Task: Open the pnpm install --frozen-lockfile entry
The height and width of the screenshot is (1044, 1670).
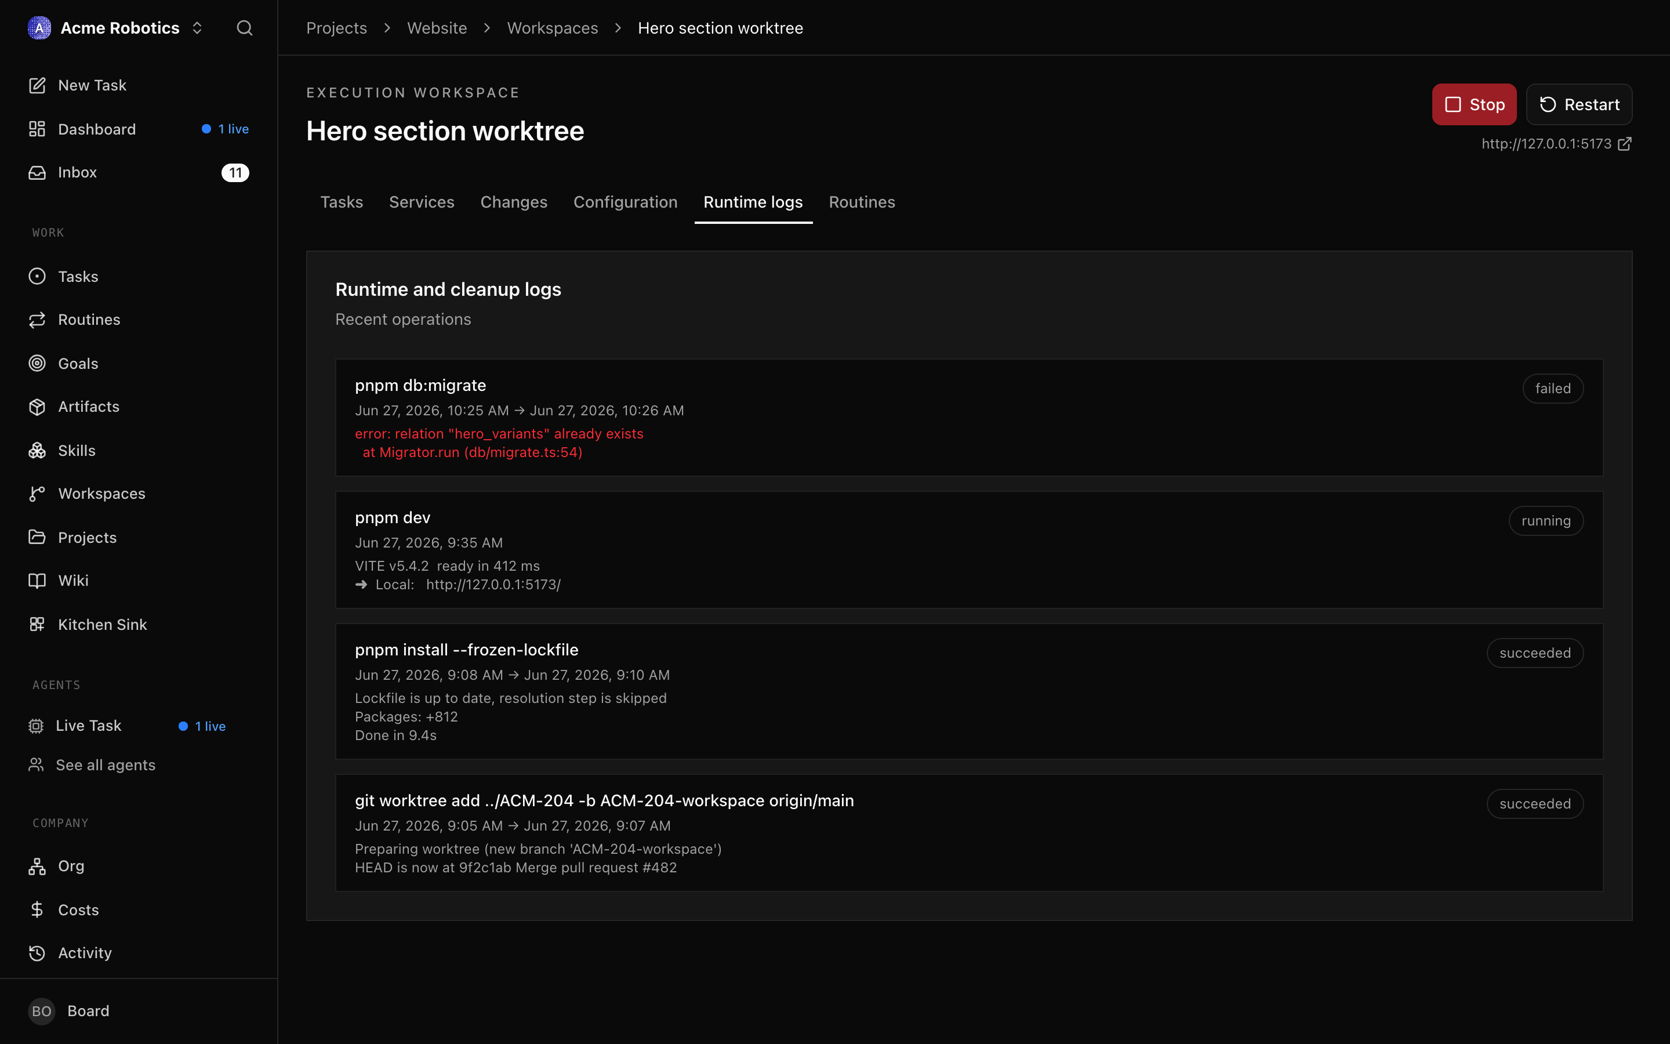Action: point(969,691)
